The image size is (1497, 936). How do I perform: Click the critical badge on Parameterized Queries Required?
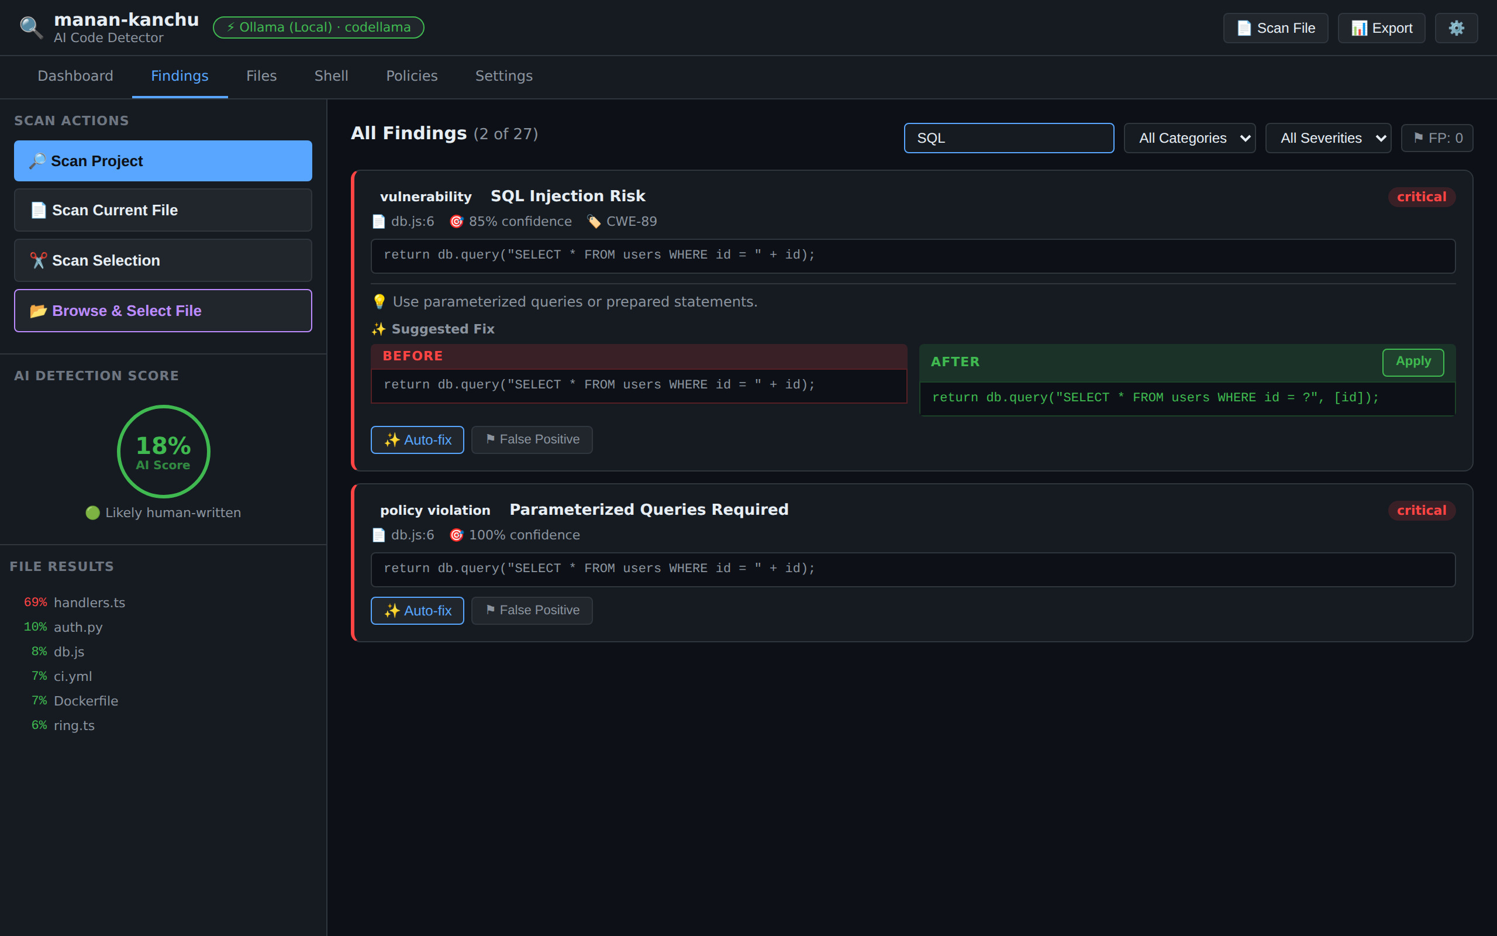coord(1421,511)
